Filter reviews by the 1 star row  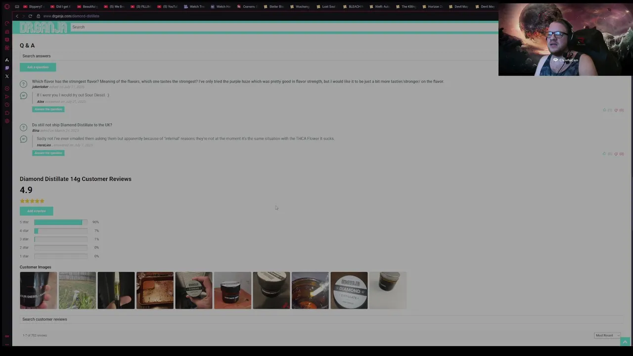pyautogui.click(x=60, y=256)
